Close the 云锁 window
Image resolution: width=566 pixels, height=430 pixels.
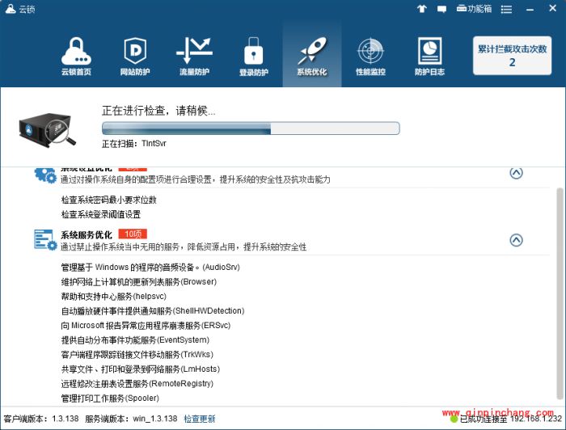(x=552, y=8)
